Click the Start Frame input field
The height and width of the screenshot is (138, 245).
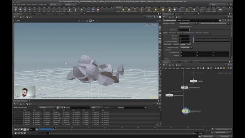(184, 30)
